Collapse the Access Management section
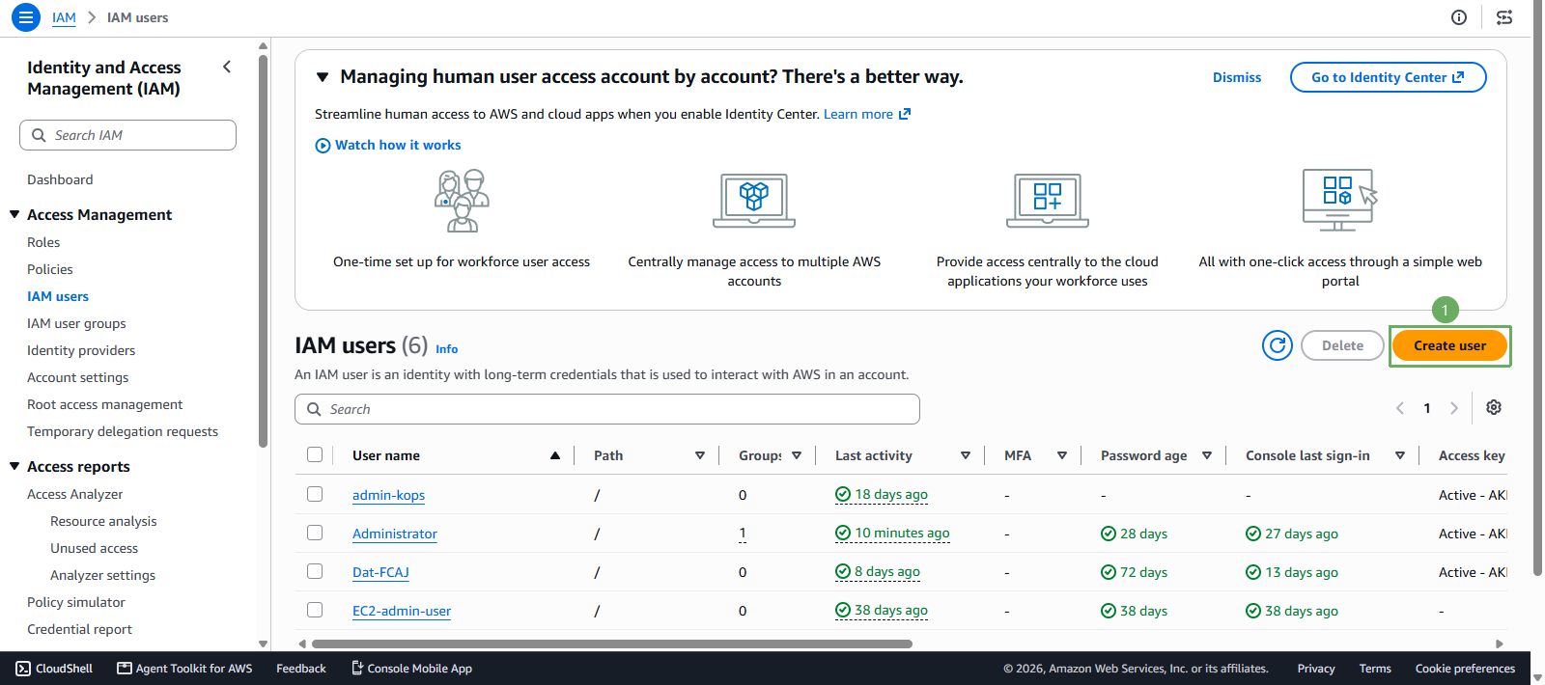Screen dimensions: 1545x685 coord(14,214)
